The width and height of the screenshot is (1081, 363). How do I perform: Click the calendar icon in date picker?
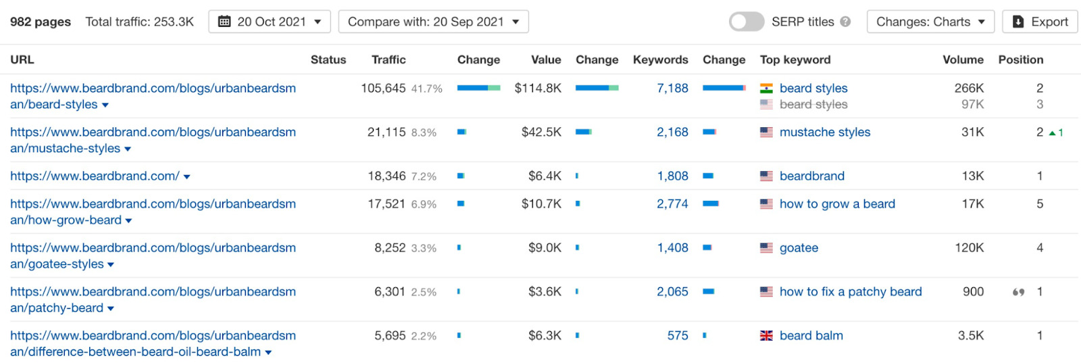(x=224, y=22)
